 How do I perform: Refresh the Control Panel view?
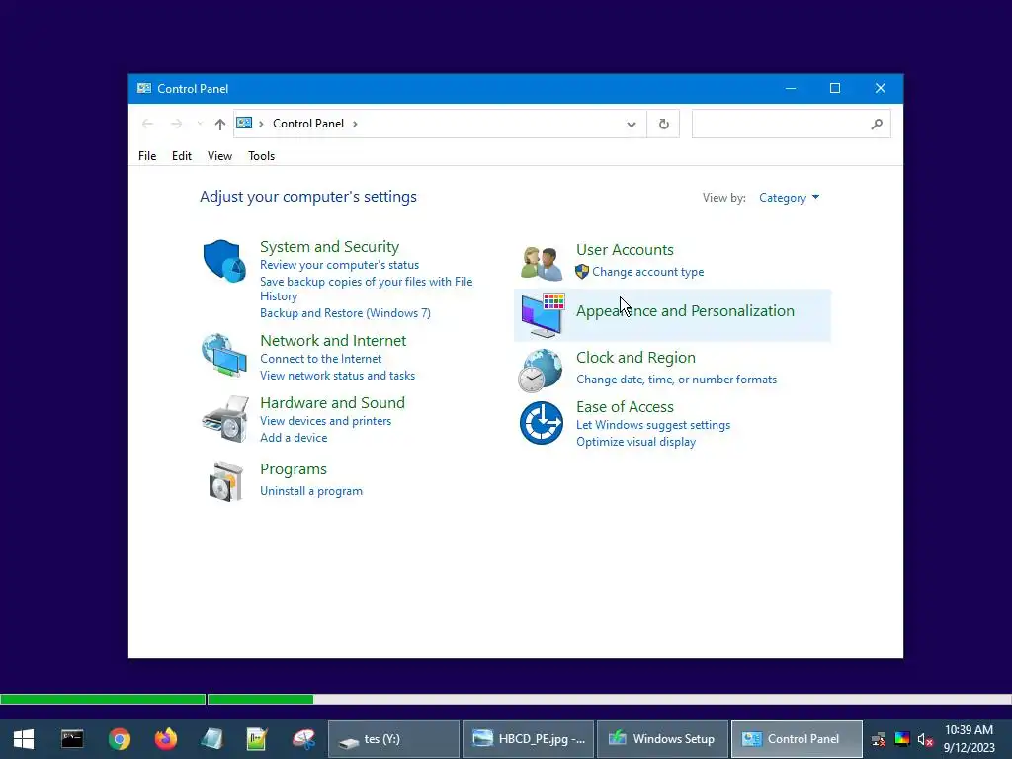click(663, 124)
